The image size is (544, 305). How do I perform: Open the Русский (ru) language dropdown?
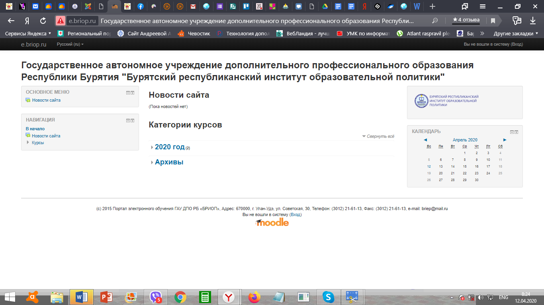pyautogui.click(x=70, y=44)
